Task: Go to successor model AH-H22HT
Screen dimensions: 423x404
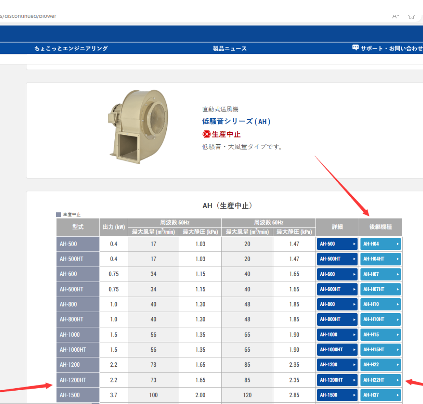Action: [380, 380]
